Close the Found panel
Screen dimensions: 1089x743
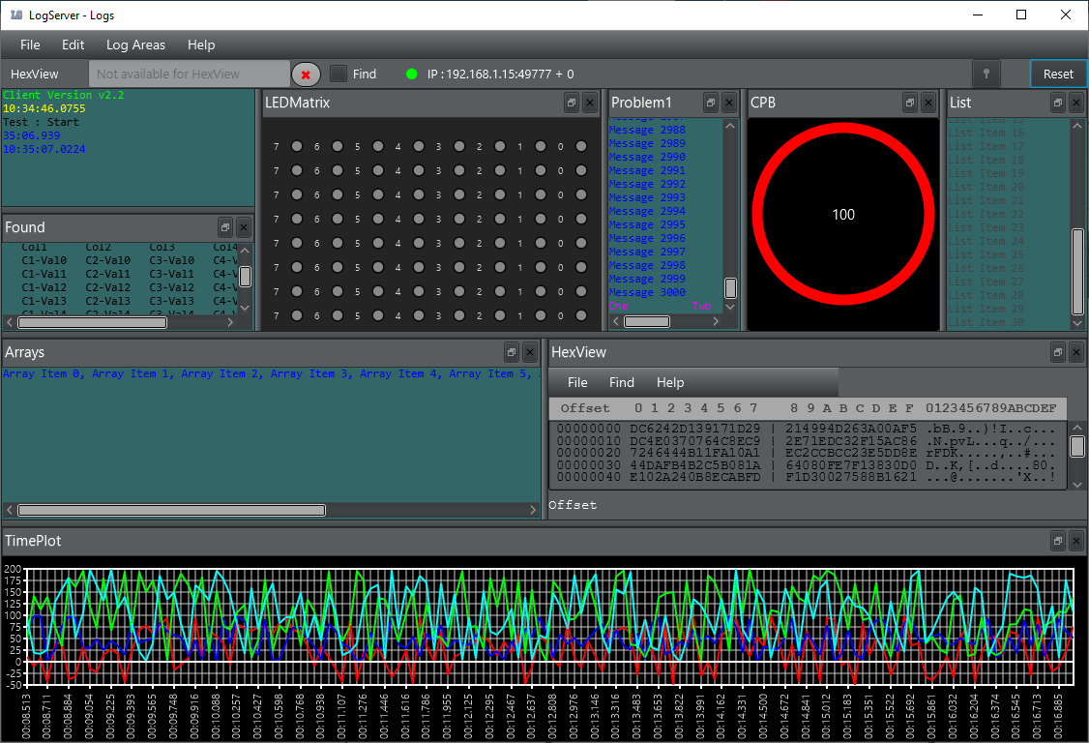click(244, 227)
